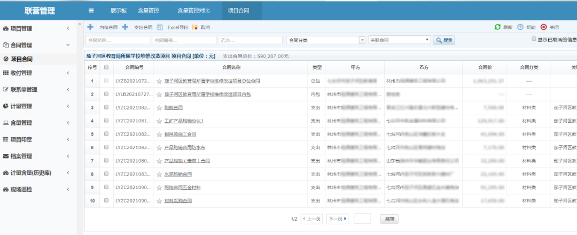Click the 取消 folder icon in toolbar
This screenshot has height=235, width=577.
[194, 27]
